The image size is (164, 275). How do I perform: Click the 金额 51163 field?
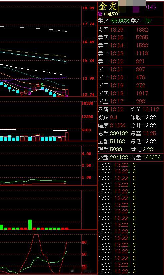coord(111,141)
